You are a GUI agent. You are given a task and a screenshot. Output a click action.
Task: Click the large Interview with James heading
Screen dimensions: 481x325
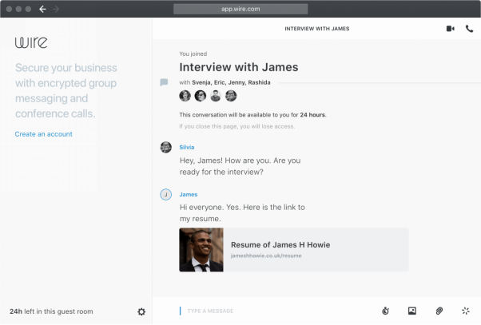click(x=239, y=67)
